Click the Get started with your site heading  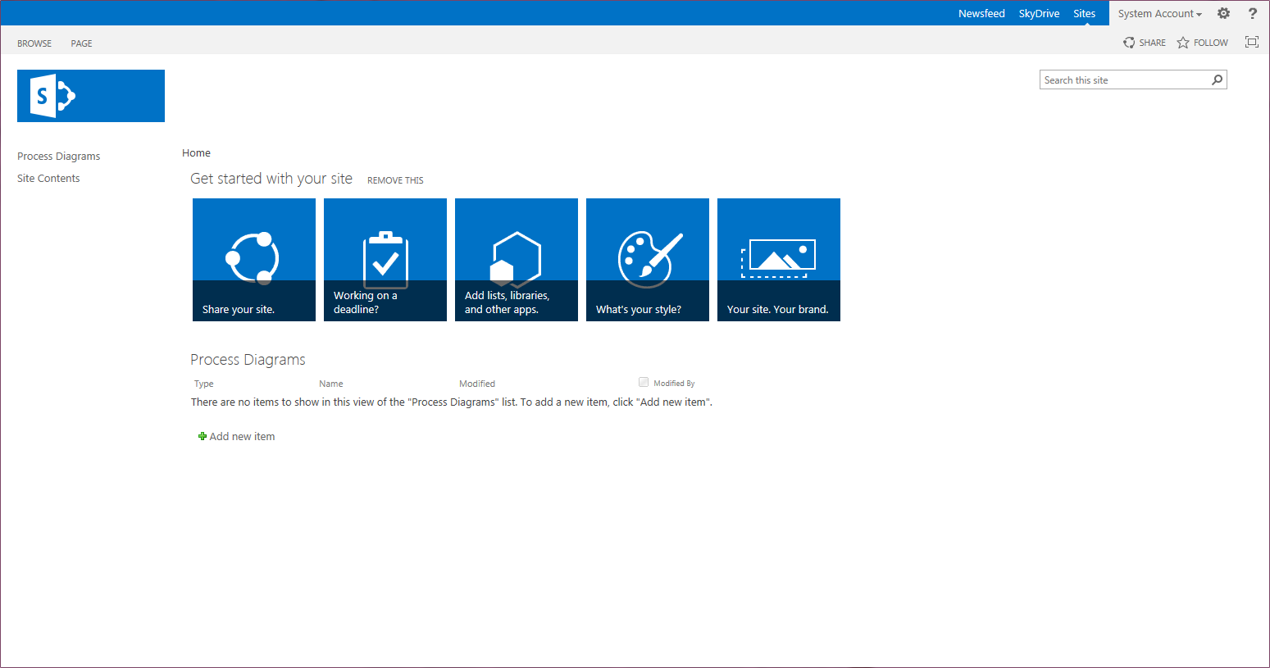point(271,179)
